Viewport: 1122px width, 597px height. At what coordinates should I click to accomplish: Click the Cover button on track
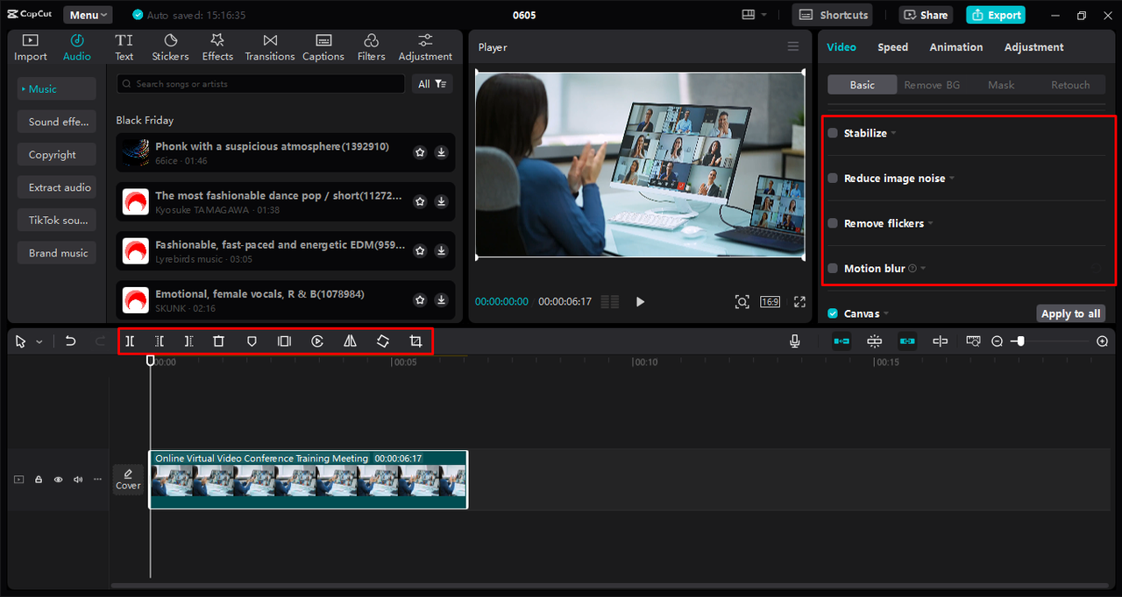point(128,479)
